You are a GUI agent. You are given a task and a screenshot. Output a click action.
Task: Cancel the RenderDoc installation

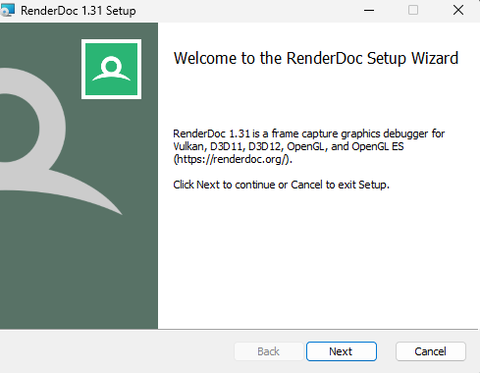point(430,351)
